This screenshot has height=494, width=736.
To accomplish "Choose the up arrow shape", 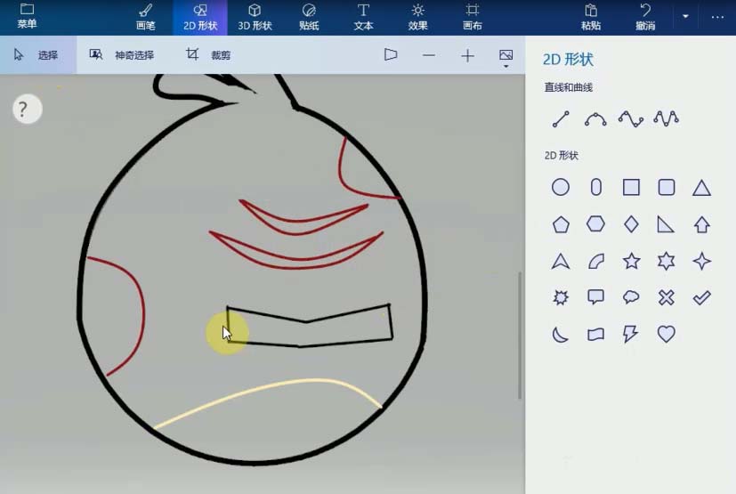I will point(701,224).
